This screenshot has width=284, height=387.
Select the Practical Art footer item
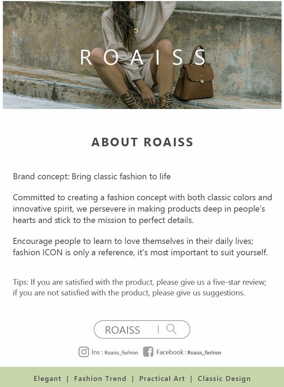[162, 378]
